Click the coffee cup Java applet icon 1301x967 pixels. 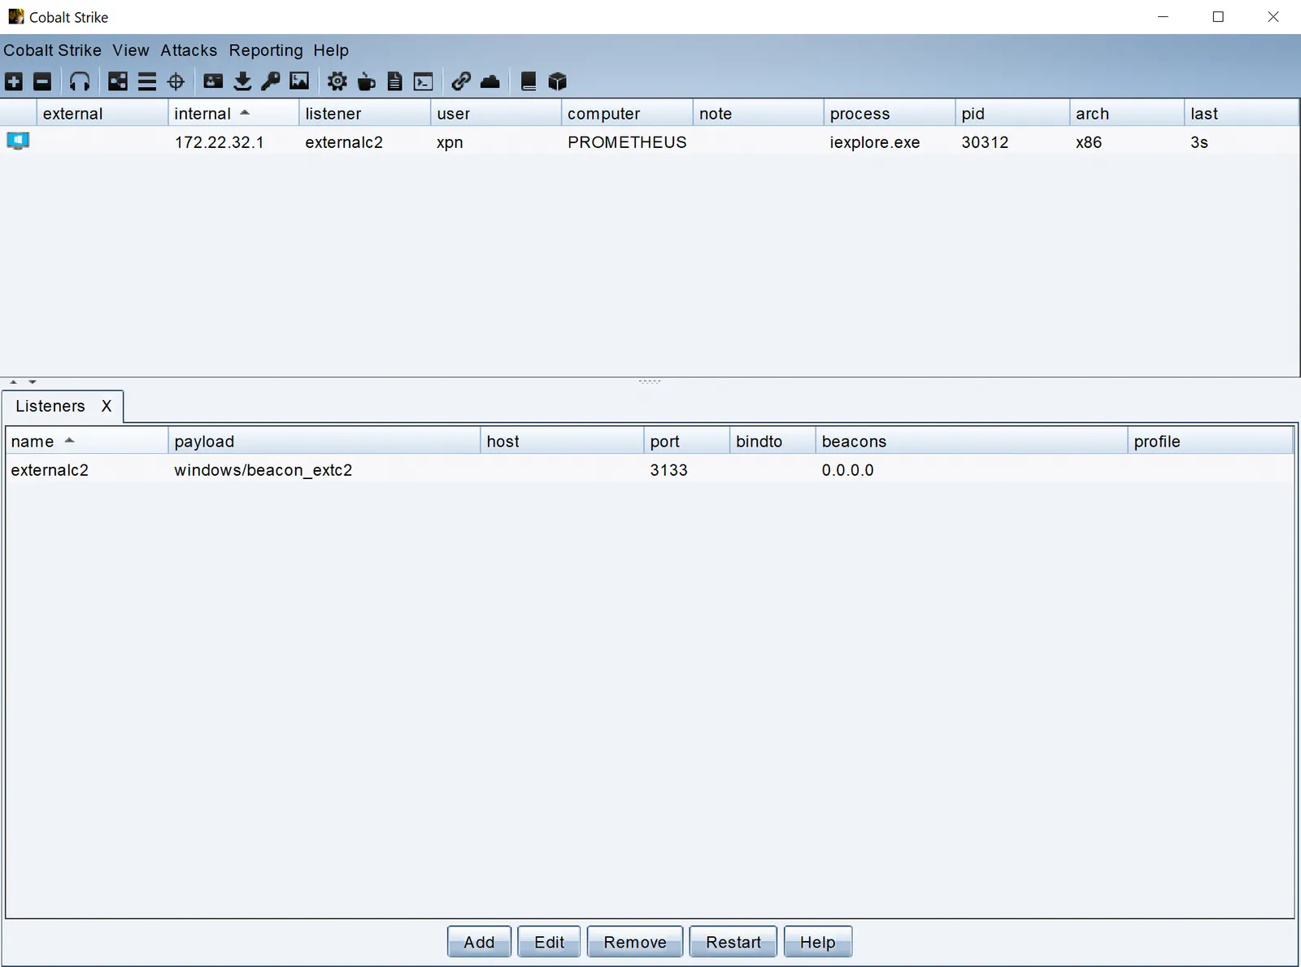pos(366,81)
